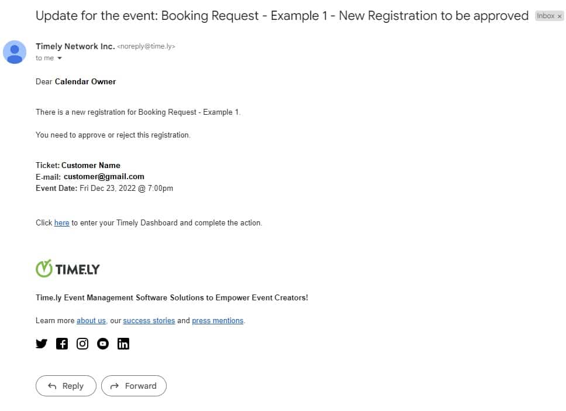Open the LinkedIn social icon
The width and height of the screenshot is (566, 411).
(x=123, y=344)
